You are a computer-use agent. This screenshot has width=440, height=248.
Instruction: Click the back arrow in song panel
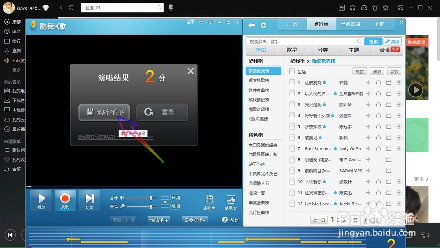[x=251, y=25]
